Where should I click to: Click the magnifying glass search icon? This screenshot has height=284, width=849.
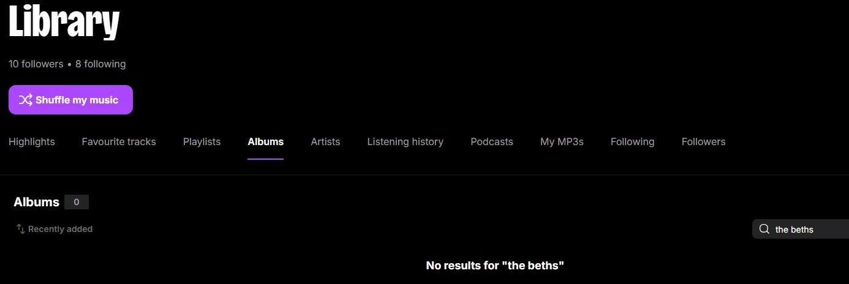pyautogui.click(x=764, y=229)
